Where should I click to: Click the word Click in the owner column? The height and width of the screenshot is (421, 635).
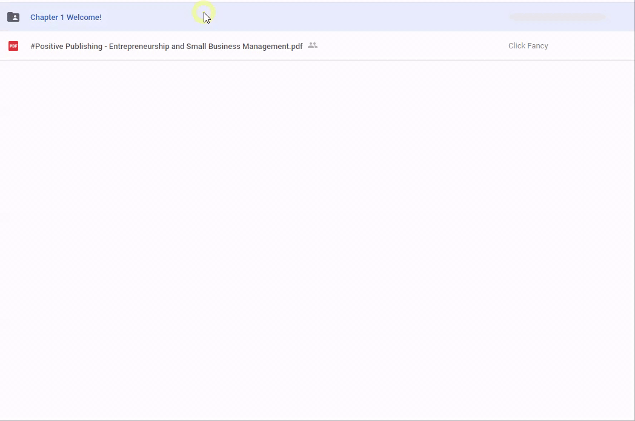pos(516,46)
